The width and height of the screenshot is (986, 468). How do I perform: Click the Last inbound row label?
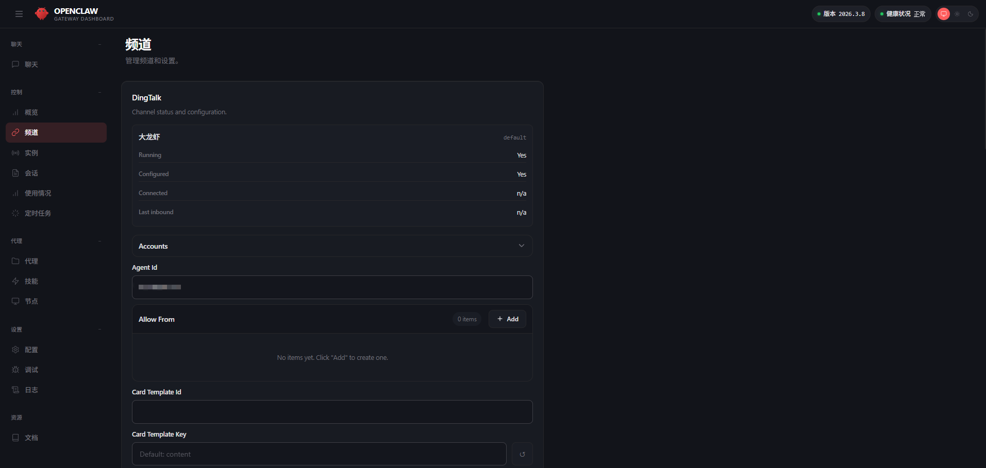[x=156, y=212]
